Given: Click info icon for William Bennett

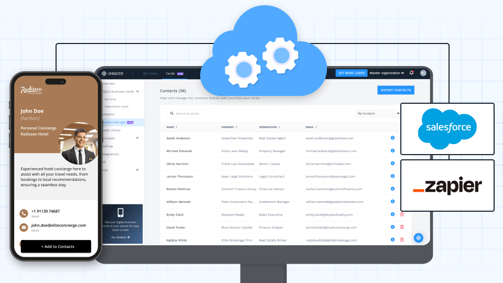Looking at the screenshot, I should [x=392, y=201].
